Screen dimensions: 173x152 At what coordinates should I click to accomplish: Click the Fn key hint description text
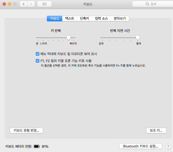[93, 66]
